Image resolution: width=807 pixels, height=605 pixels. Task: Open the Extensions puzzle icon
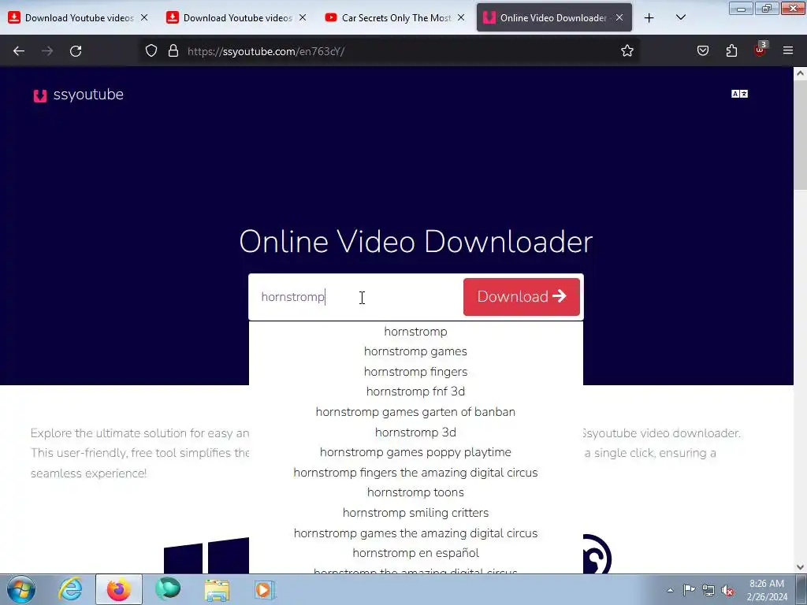coord(731,51)
